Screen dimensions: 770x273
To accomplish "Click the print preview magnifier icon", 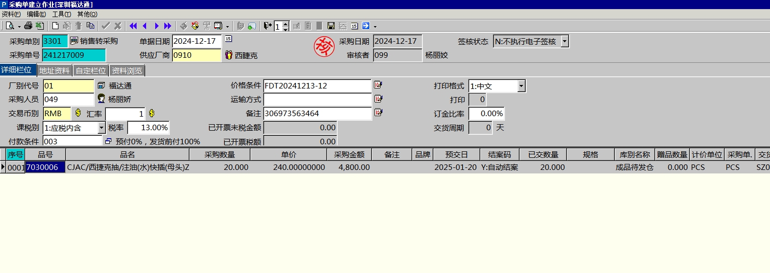I will 10,26.
